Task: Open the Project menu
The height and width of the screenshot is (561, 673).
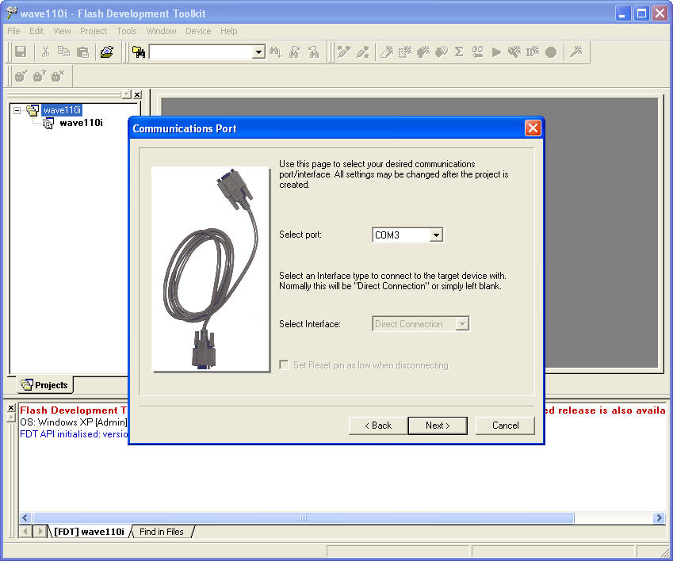Action: (x=93, y=31)
